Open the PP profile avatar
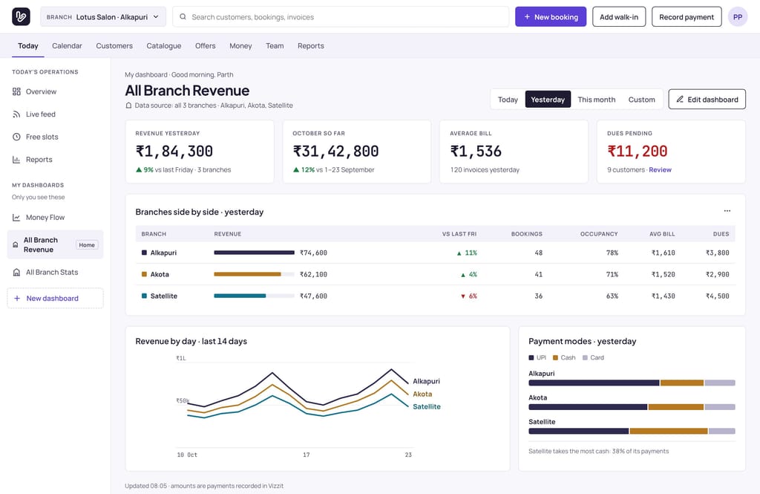This screenshot has height=494, width=760. coord(737,16)
